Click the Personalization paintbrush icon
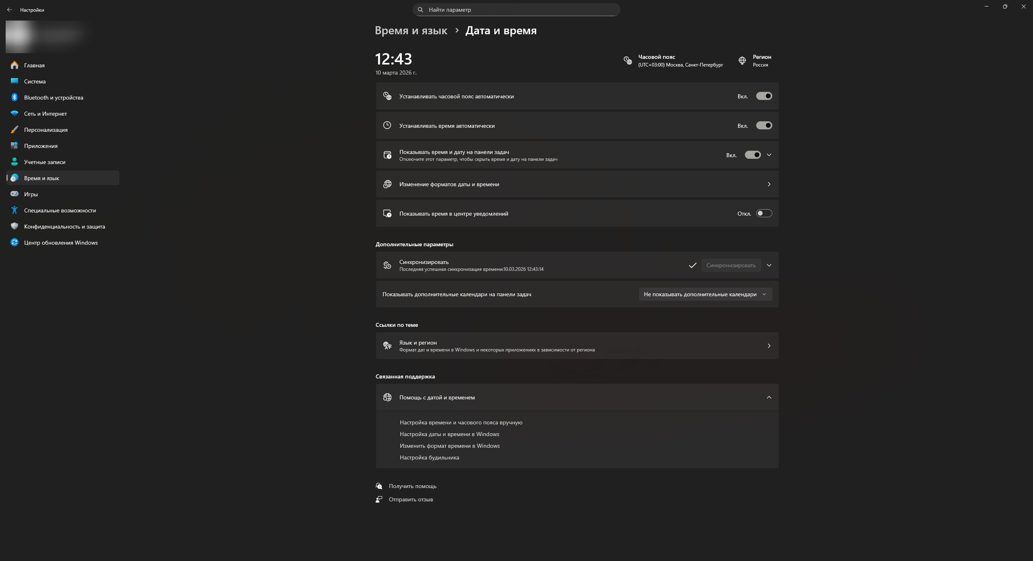1033x561 pixels. click(15, 130)
